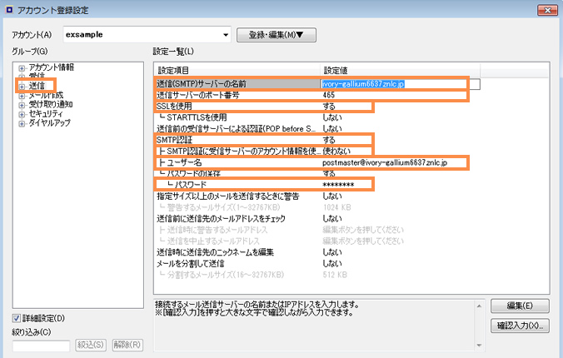Open the アカウント dropdown showing exsample
Screen dimensions: 563x358
(x=147, y=35)
